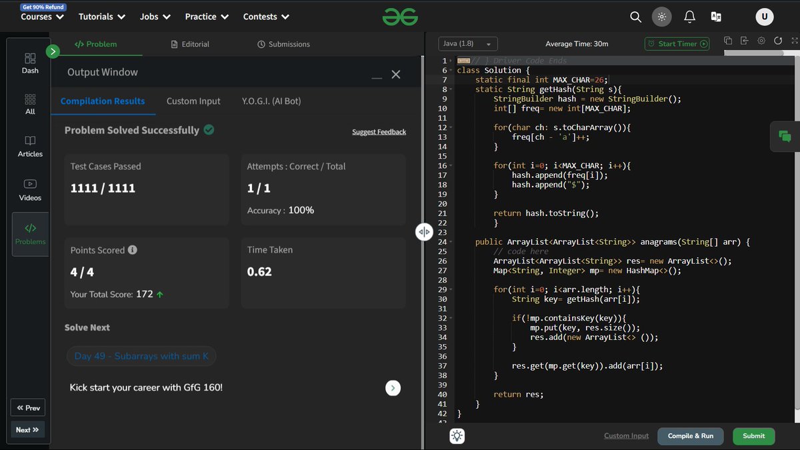This screenshot has height=450, width=800.
Task: Click the Submit button
Action: point(754,436)
